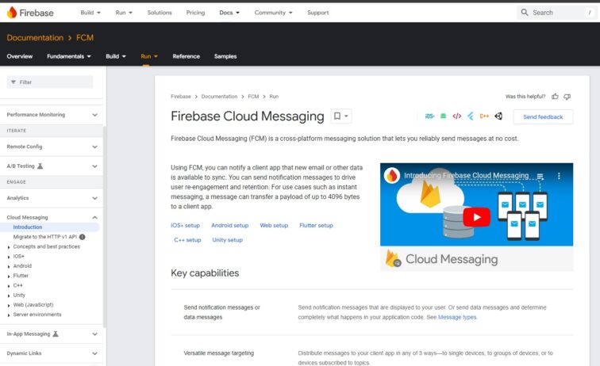Open the Flutter setup link
This screenshot has width=600, height=366.
tap(316, 226)
